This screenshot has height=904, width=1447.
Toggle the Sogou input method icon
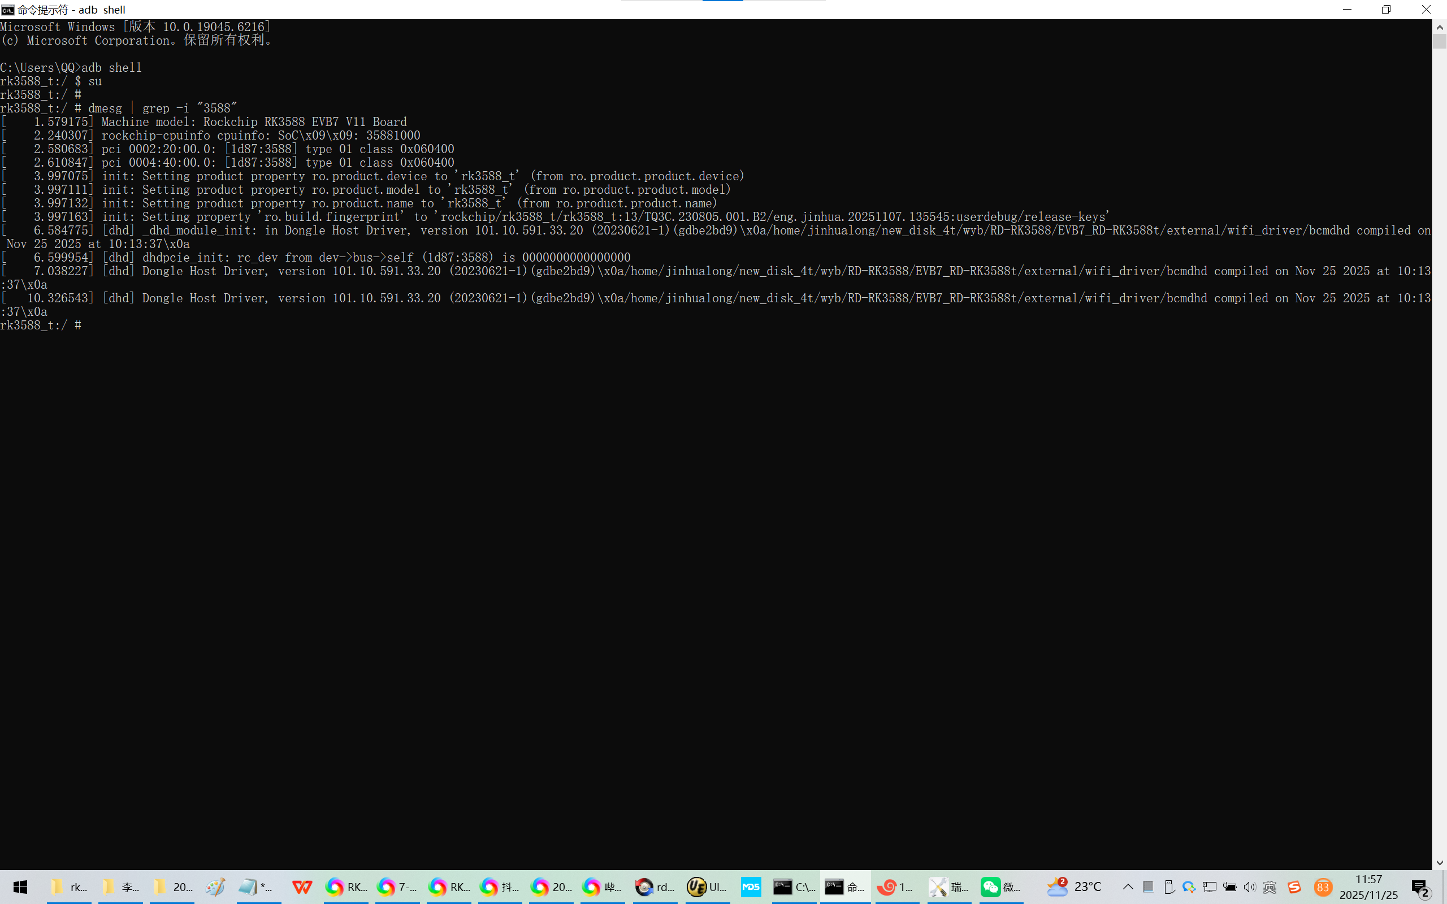click(x=1294, y=886)
